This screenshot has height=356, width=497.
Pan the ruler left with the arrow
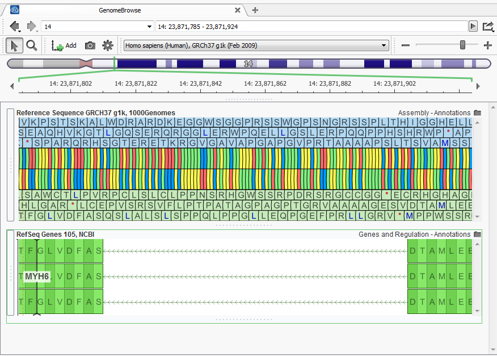click(12, 86)
